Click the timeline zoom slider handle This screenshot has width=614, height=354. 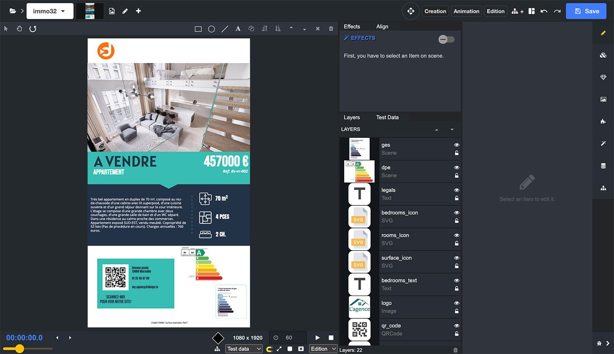point(19,349)
